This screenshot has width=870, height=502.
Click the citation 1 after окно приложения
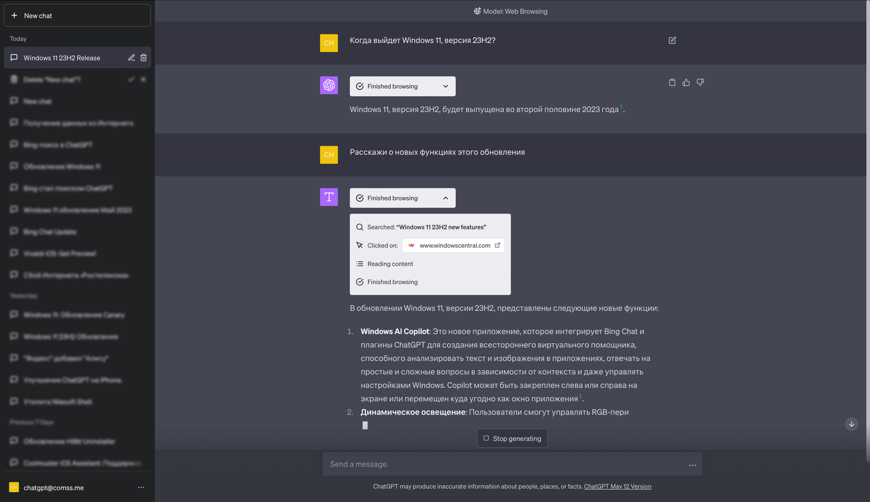click(x=581, y=396)
